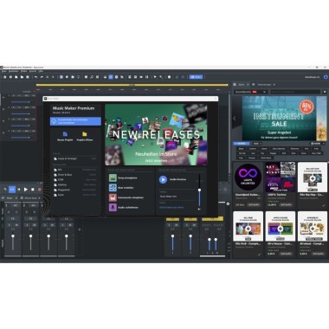Select the Reggae genre tag
The width and height of the screenshot is (329, 329).
[273, 153]
